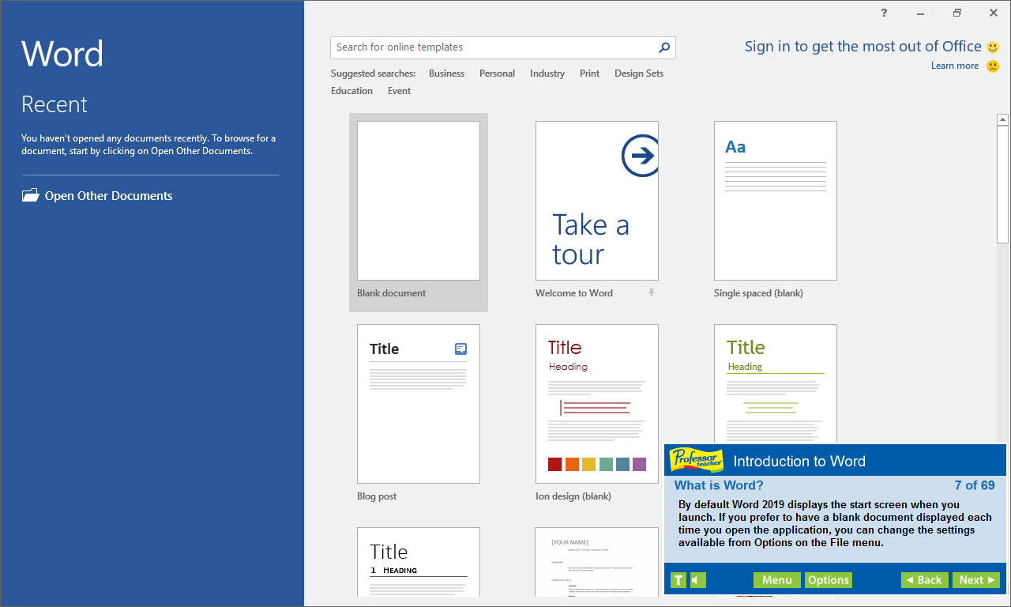The width and height of the screenshot is (1011, 607).
Task: Open the tutor Menu
Action: pyautogui.click(x=777, y=579)
